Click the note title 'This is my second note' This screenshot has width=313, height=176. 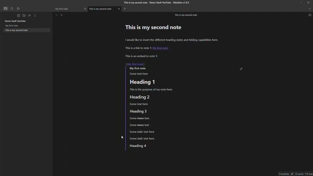point(153,27)
